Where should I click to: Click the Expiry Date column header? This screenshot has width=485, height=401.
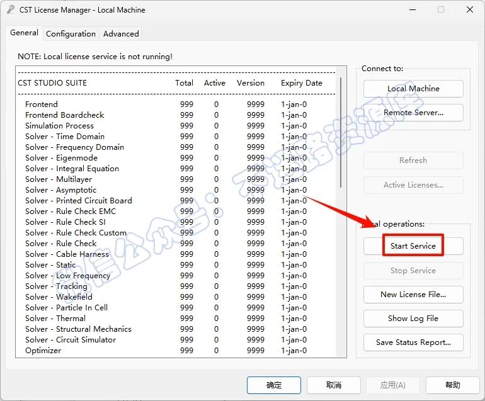(302, 83)
